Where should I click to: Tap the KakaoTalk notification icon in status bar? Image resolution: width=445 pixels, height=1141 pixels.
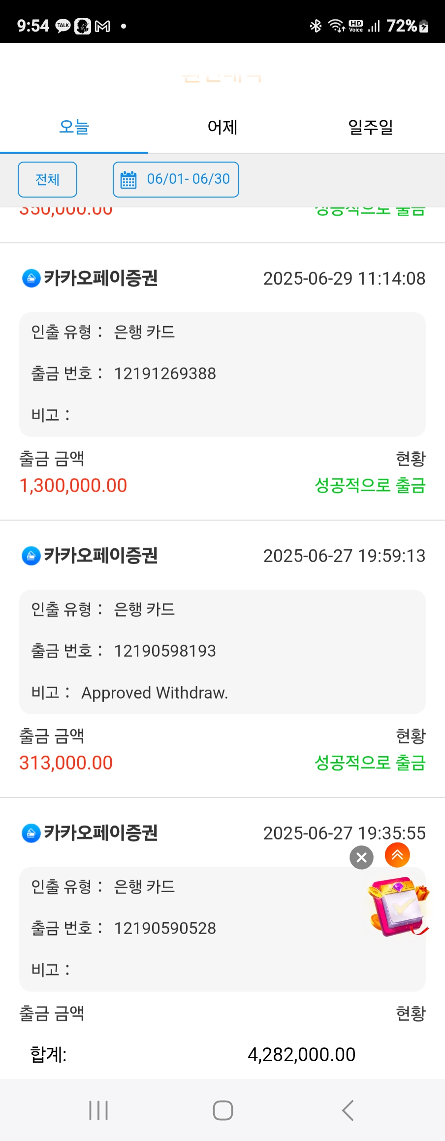pos(63,26)
